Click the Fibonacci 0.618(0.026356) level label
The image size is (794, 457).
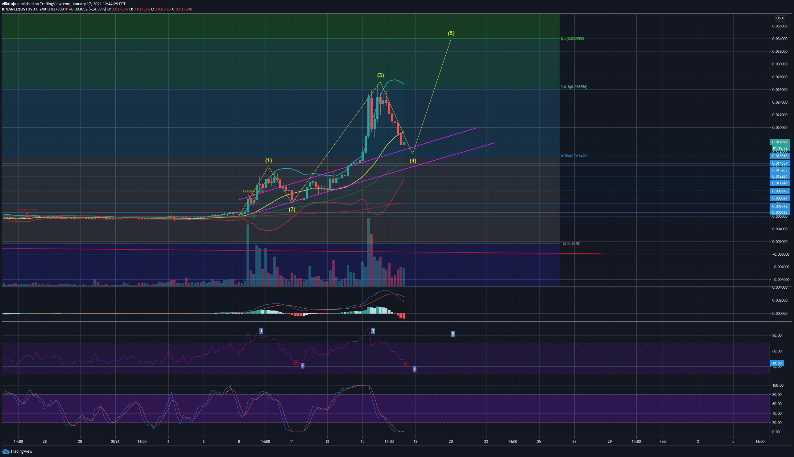pyautogui.click(x=574, y=87)
